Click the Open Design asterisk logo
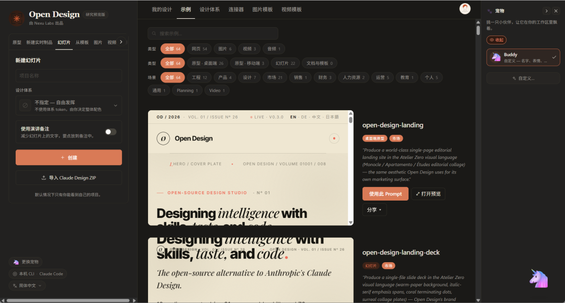Image resolution: width=565 pixels, height=303 pixels. coord(17,18)
